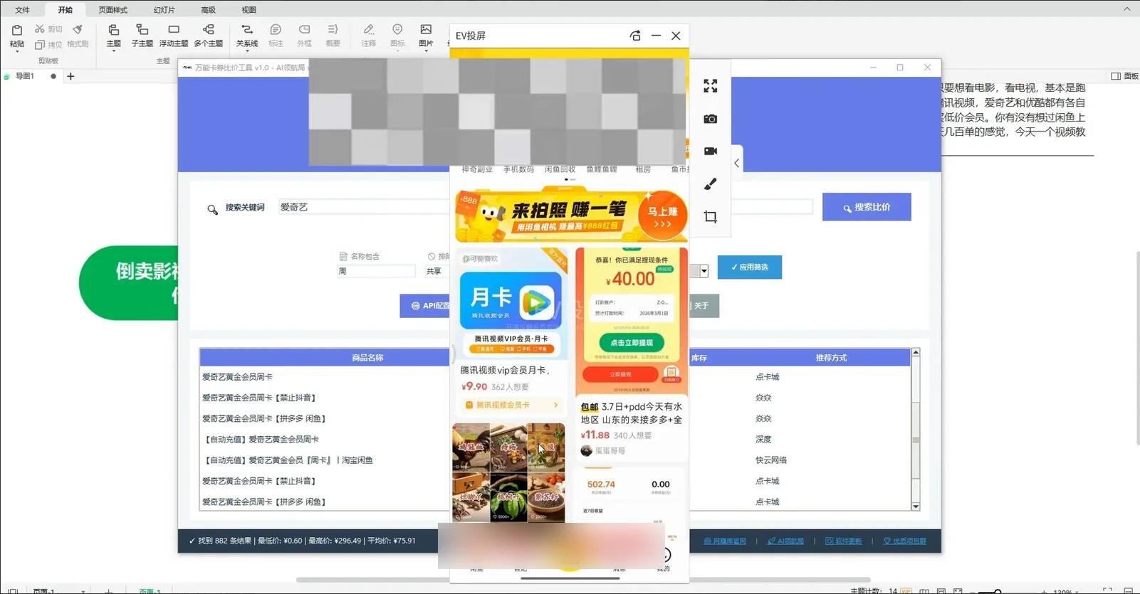This screenshot has width=1140, height=594.
Task: Open the 优质项目群 link in the footer
Action: [x=905, y=541]
